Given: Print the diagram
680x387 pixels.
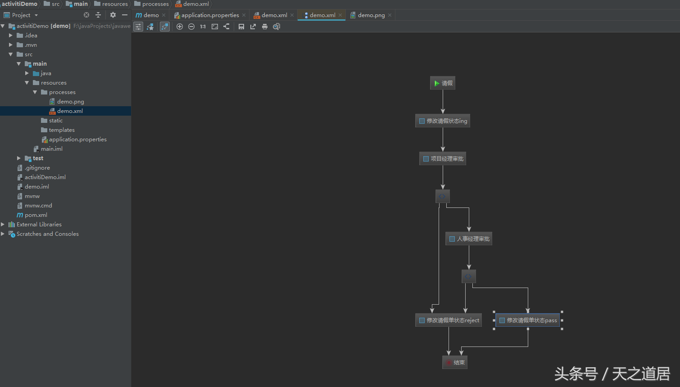Looking at the screenshot, I should (x=265, y=27).
